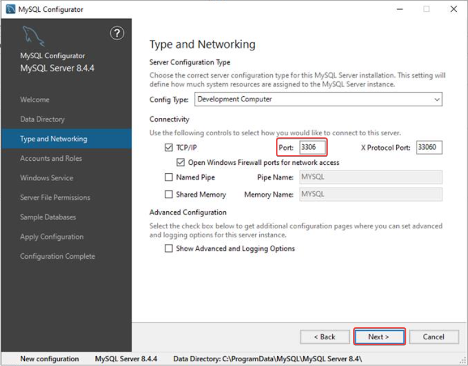Click the help question mark icon
This screenshot has height=366, width=468.
(117, 33)
